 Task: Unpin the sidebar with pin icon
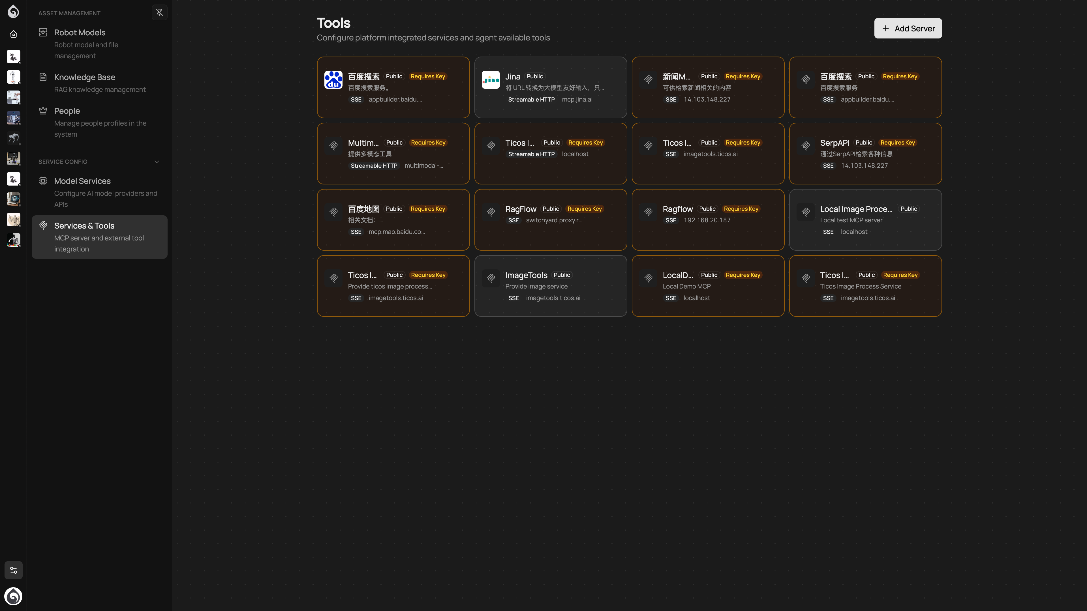click(159, 13)
